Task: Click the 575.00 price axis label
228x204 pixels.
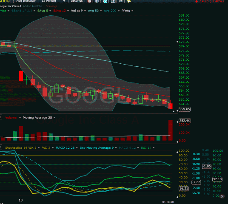Action: (184, 42)
